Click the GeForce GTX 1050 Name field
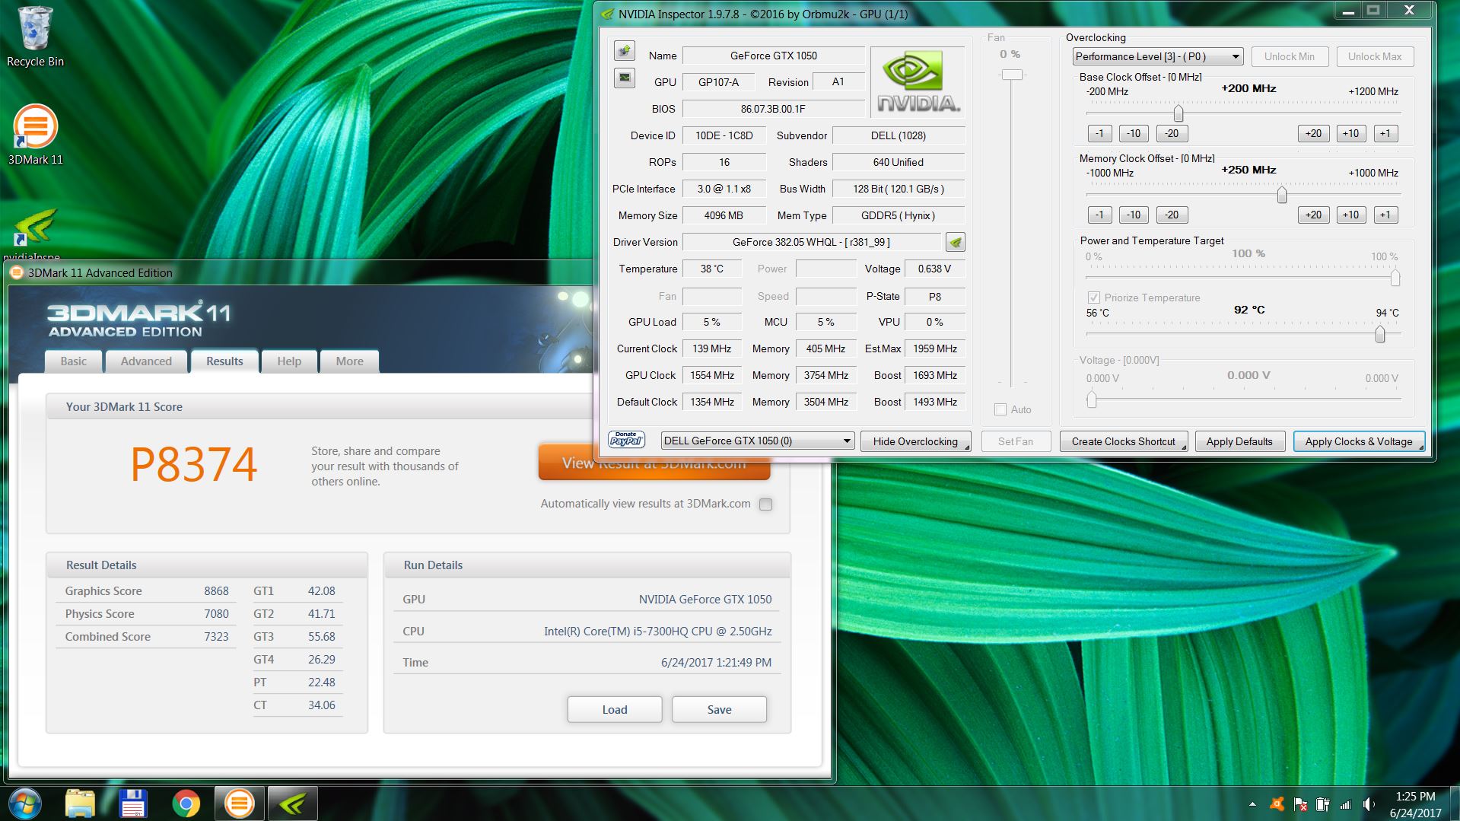 [774, 56]
